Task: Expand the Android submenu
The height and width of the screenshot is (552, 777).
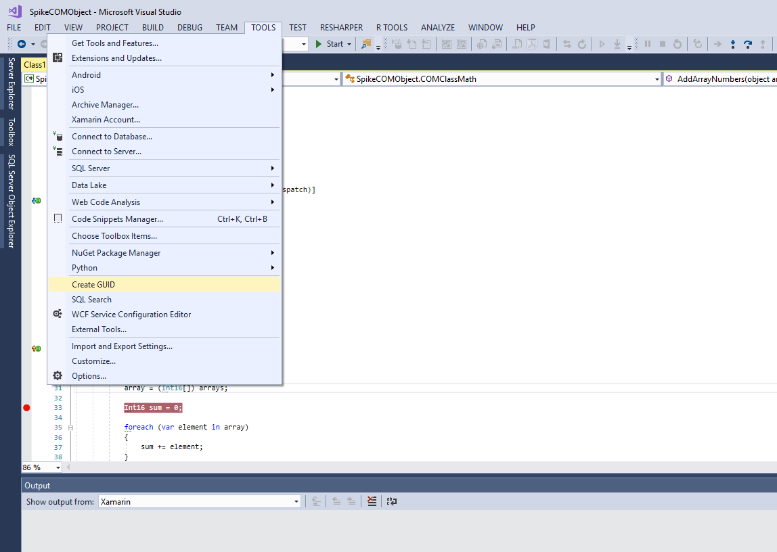Action: (164, 75)
